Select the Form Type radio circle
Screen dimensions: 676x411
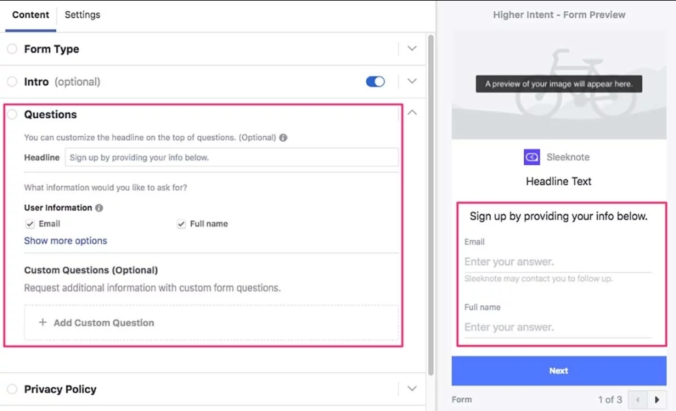click(x=12, y=49)
